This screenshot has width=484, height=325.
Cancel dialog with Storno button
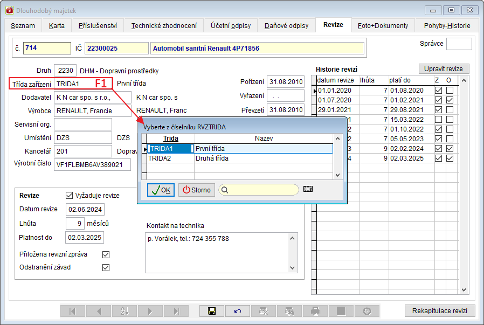197,190
